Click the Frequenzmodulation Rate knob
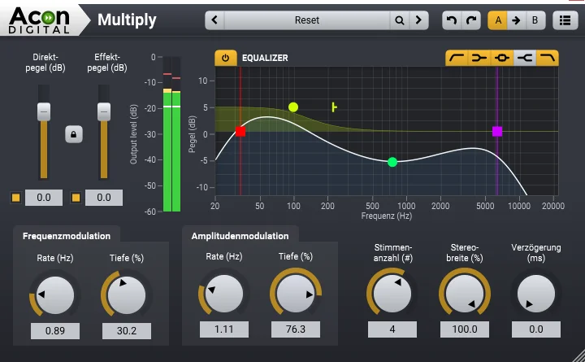 (55, 295)
